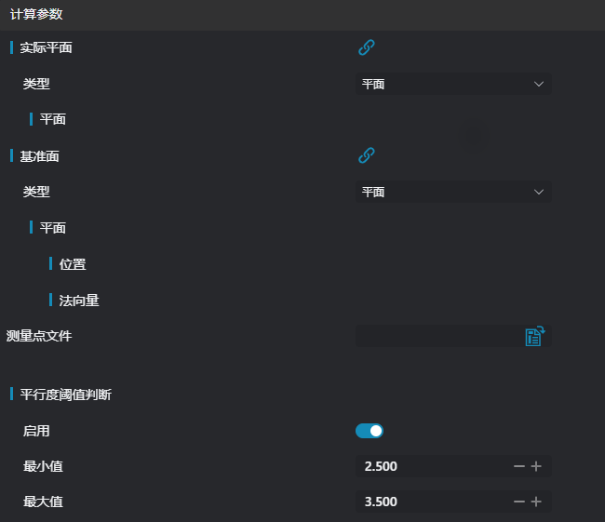Click the 最小值 value field
605x522 pixels.
coord(430,466)
